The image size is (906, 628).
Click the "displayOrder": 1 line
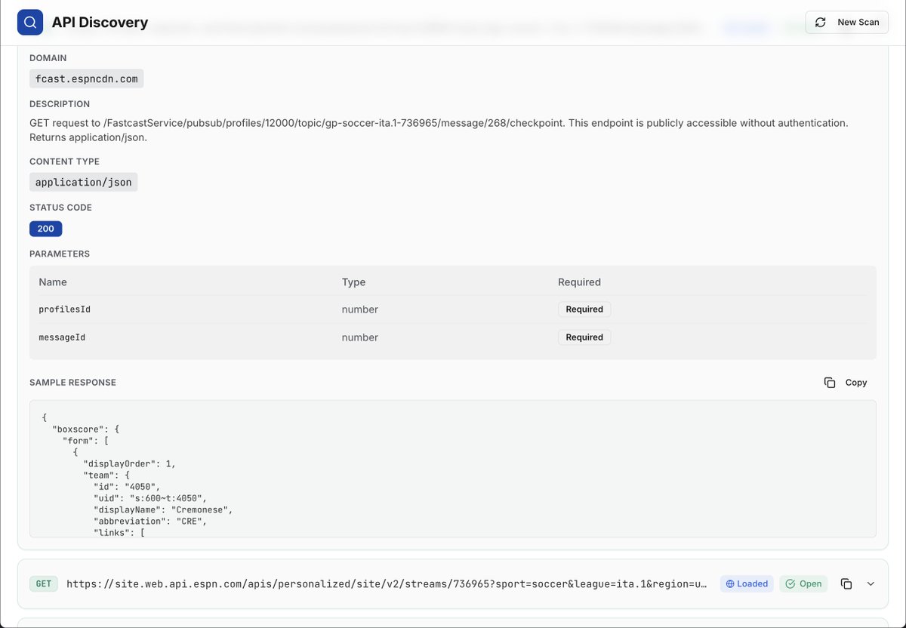(x=129, y=463)
